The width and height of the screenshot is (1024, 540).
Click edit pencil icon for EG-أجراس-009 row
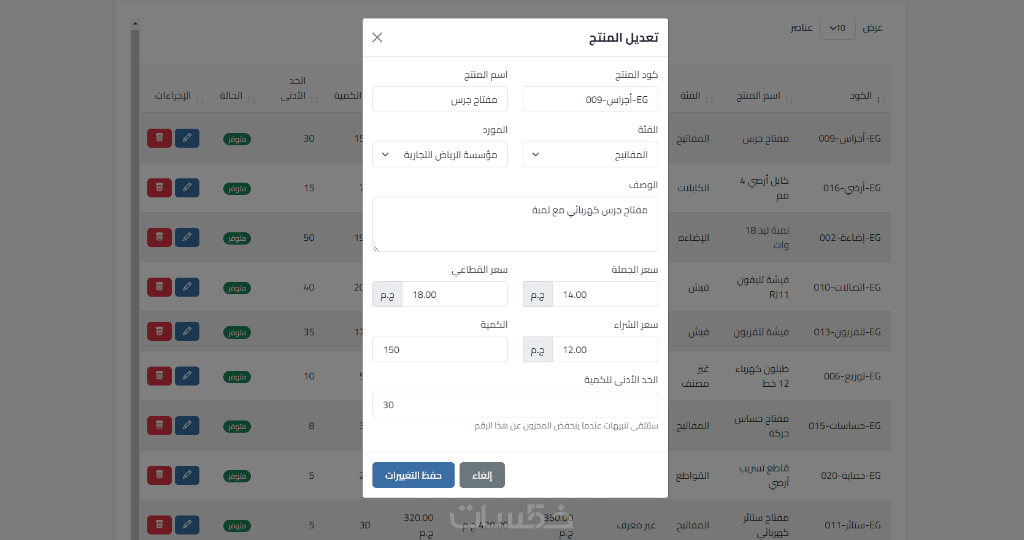click(187, 138)
